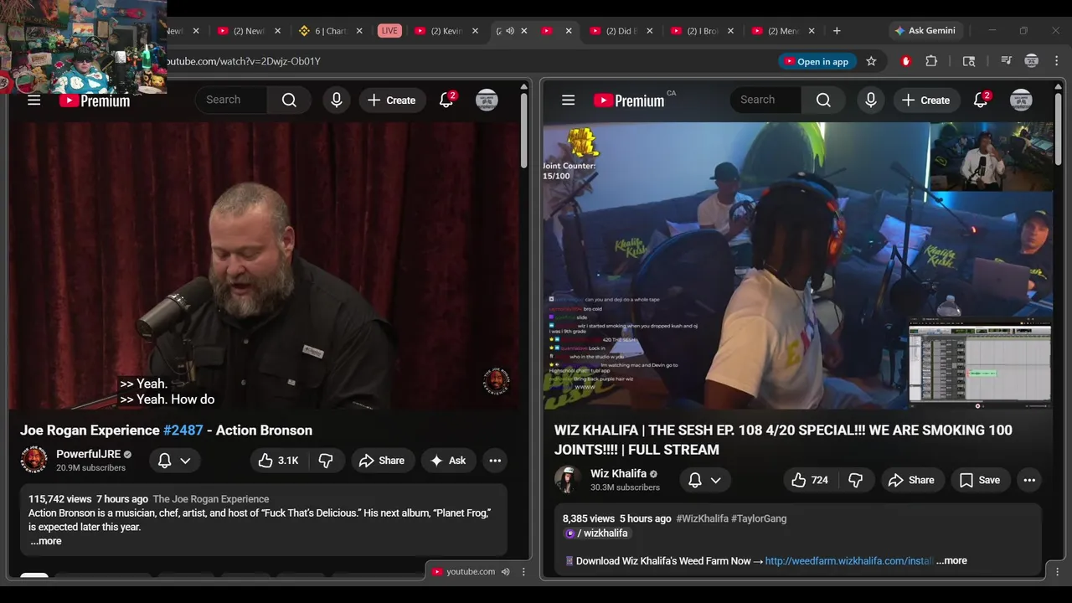Viewport: 1072px width, 603px height.
Task: Open the options dots beside the youtube.com bar
Action: pyautogui.click(x=523, y=571)
